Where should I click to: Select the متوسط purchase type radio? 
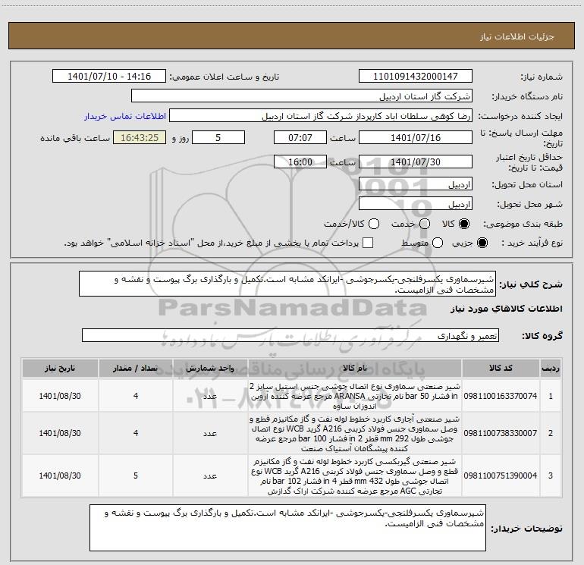[438, 243]
